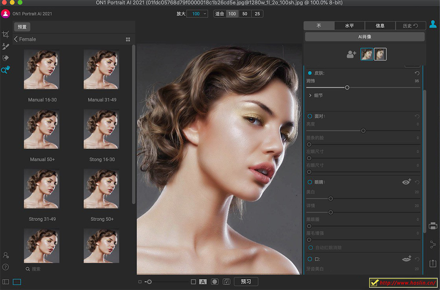Apply the Manual 31-49 preset thumbnail
This screenshot has height=290, width=440.
[x=101, y=69]
